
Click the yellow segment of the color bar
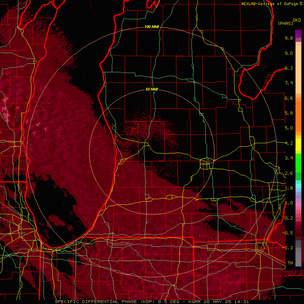tap(298, 145)
